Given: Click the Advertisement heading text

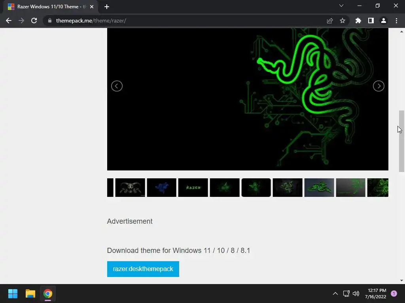Looking at the screenshot, I should [130, 221].
